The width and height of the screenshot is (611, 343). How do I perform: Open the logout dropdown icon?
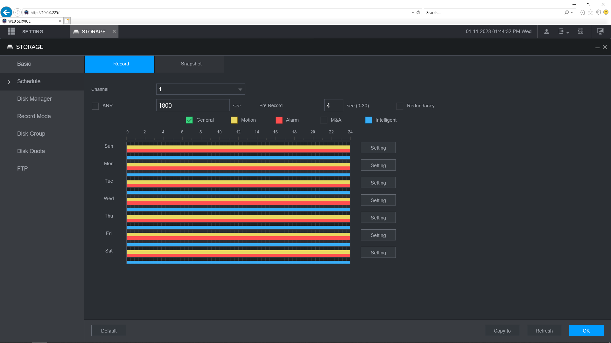click(x=564, y=31)
